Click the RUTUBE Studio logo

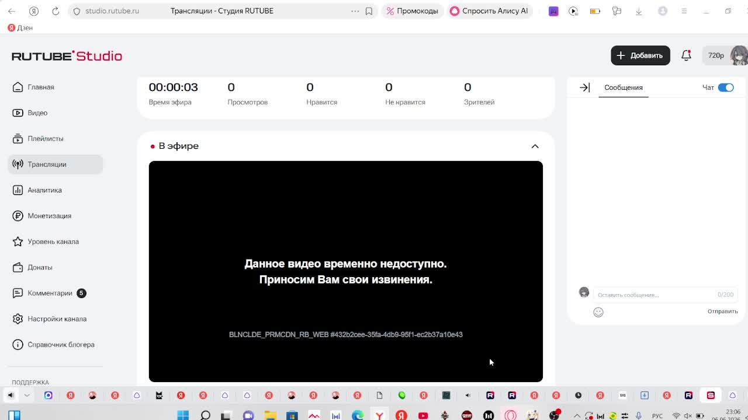click(67, 56)
